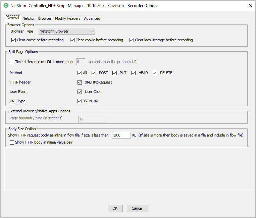The height and width of the screenshot is (218, 256).
Task: Uncheck the XMLHttpRequest header option
Action: coord(80,82)
